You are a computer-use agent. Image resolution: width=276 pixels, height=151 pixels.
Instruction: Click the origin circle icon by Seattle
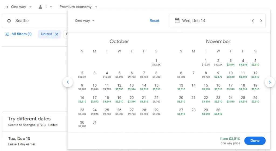click(9, 21)
